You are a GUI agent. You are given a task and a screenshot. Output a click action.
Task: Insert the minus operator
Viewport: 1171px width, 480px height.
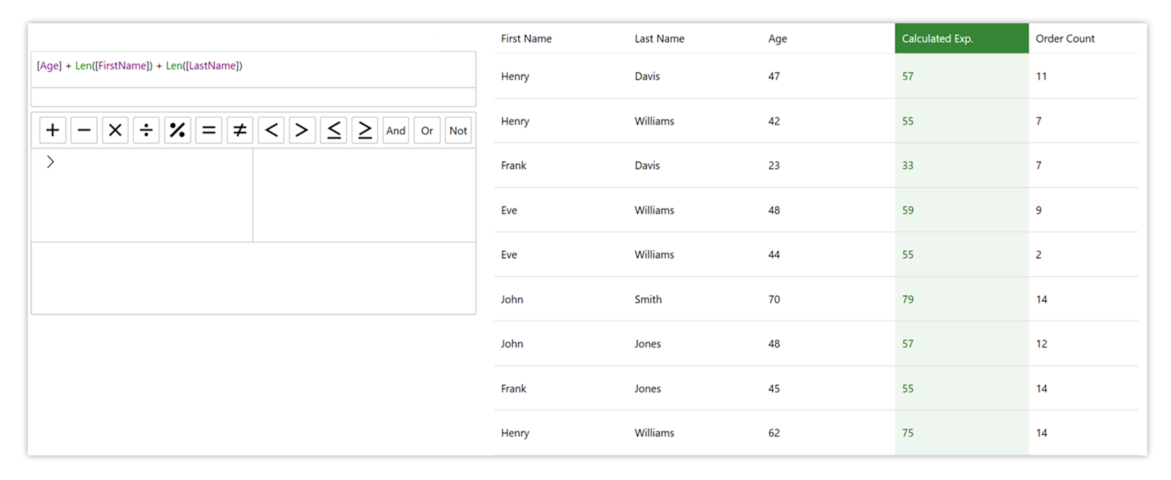coord(84,130)
